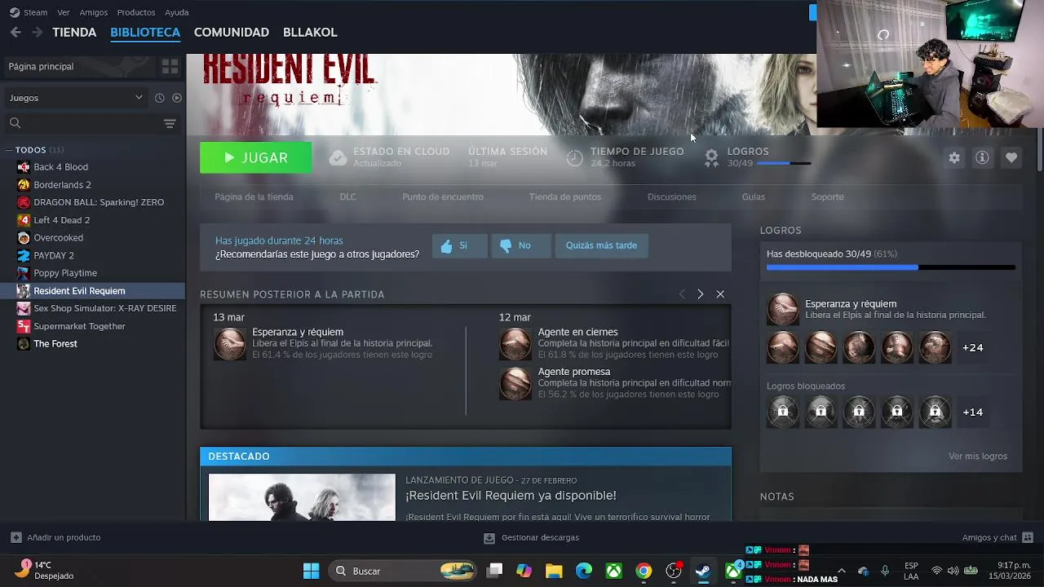Open game settings gear icon
Image resolution: width=1044 pixels, height=587 pixels.
coord(954,158)
